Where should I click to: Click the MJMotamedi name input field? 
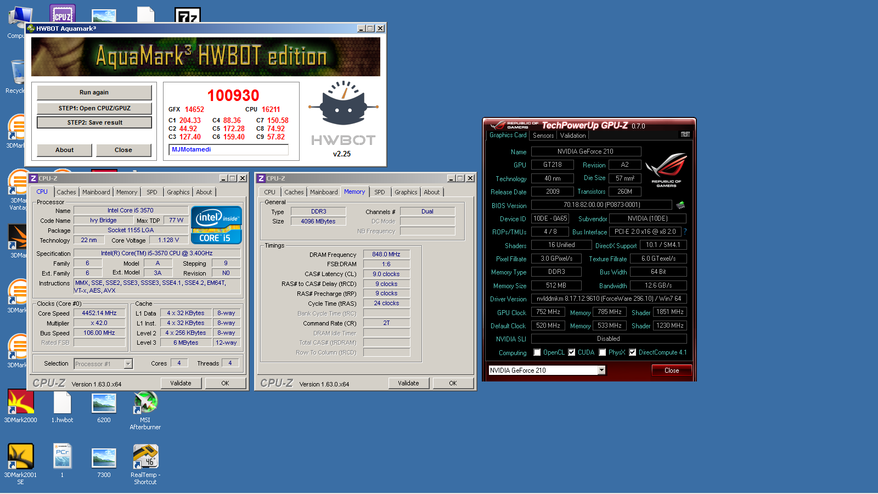pos(229,149)
